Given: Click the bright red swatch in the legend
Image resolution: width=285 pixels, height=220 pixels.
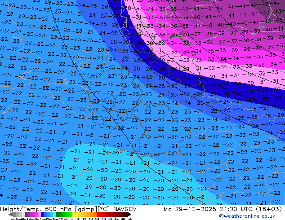Looking at the screenshot, I should tap(98, 215).
